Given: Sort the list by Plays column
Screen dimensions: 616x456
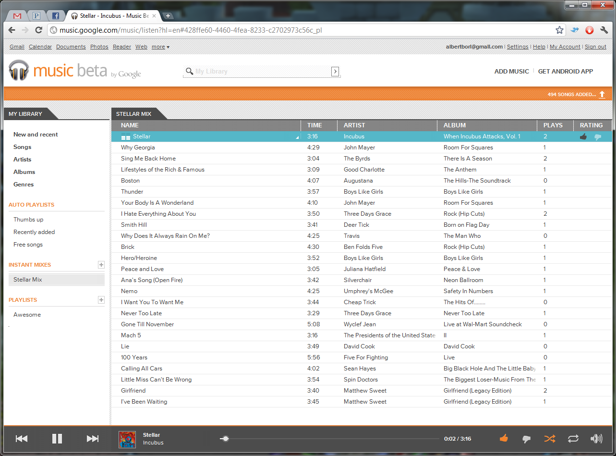Looking at the screenshot, I should coord(556,125).
